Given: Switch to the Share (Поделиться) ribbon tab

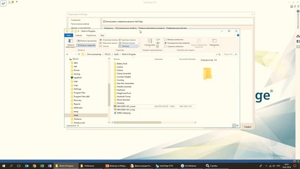Looking at the screenshot, I should tap(91, 36).
